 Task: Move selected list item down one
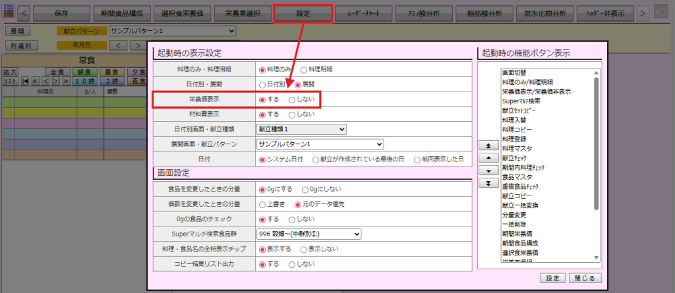point(488,171)
